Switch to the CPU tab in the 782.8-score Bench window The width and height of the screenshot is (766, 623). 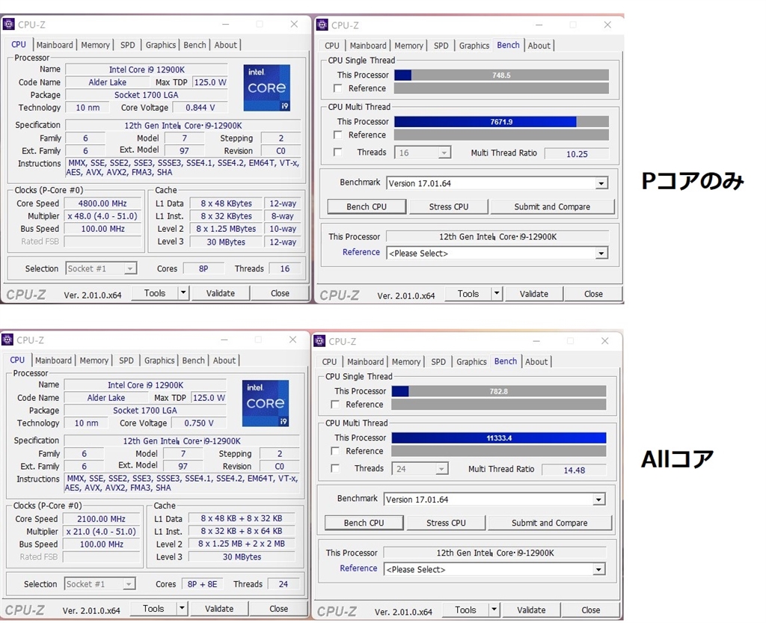tap(329, 362)
